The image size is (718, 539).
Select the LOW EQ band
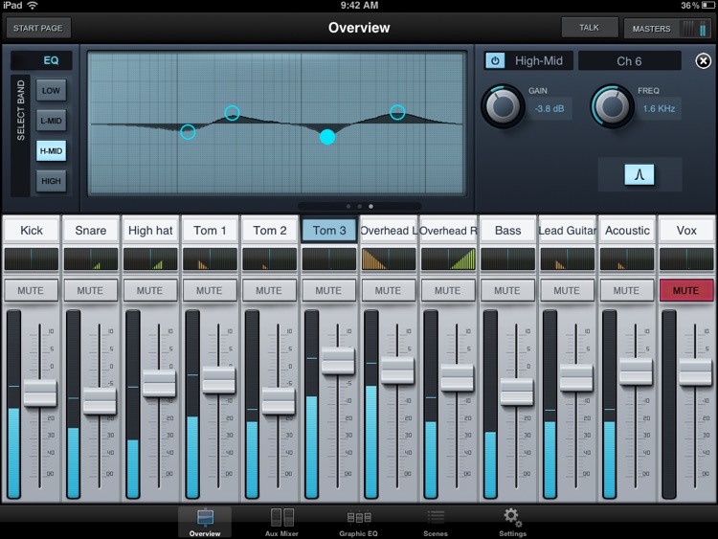[51, 90]
